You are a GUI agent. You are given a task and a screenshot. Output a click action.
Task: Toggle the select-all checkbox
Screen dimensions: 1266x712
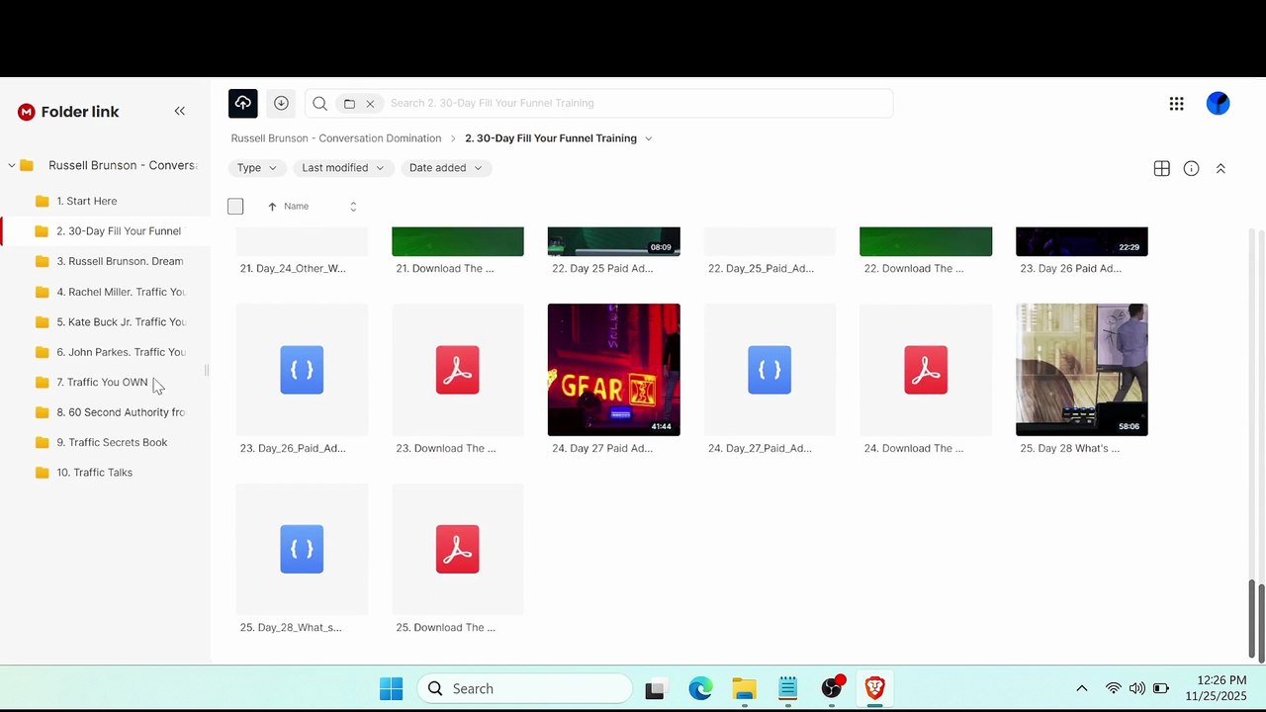(x=235, y=207)
